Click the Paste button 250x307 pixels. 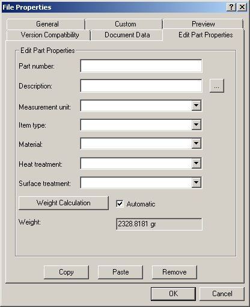pyautogui.click(x=120, y=272)
